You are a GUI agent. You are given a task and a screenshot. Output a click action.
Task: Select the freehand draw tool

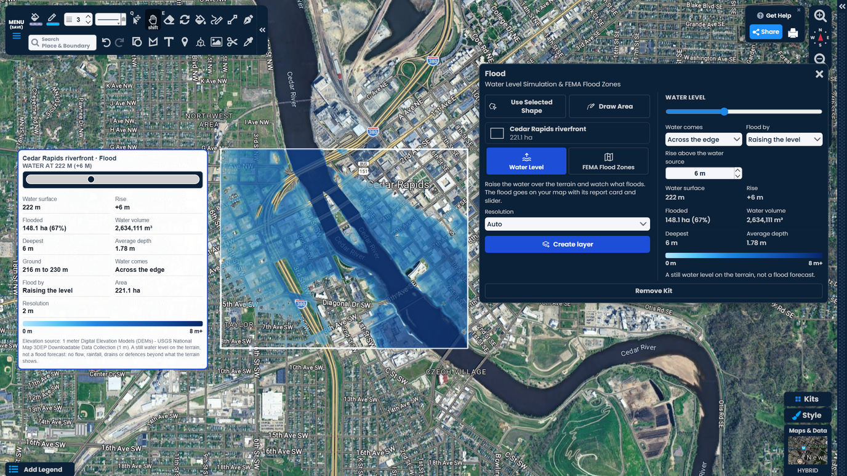coord(217,20)
